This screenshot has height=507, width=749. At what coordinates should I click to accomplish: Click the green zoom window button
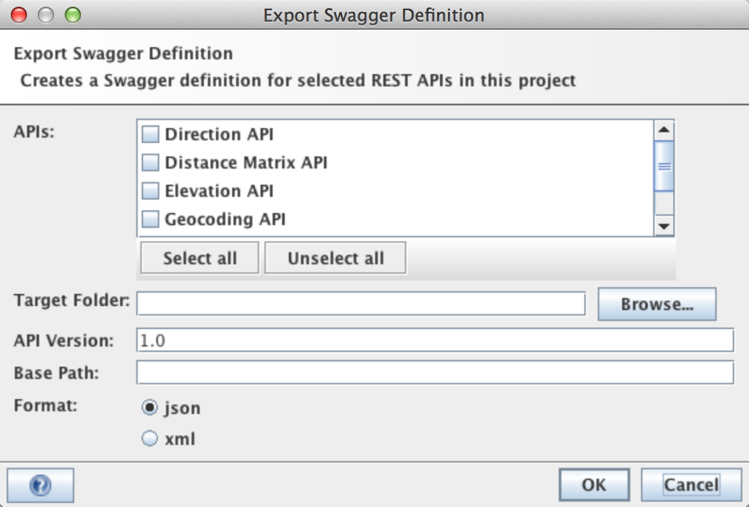[72, 14]
